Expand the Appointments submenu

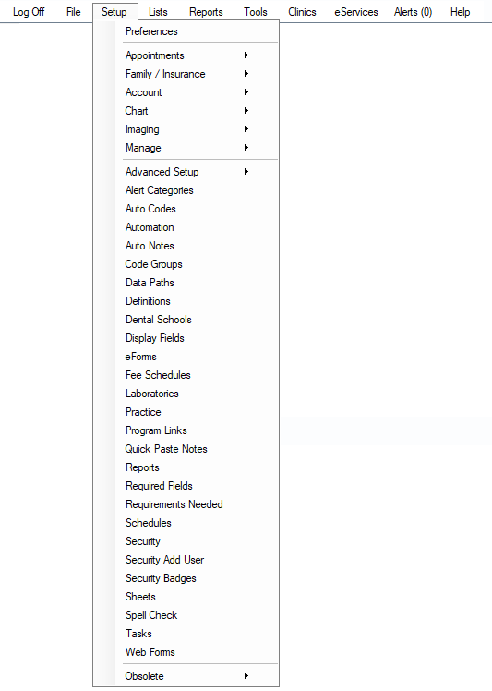pyautogui.click(x=186, y=55)
